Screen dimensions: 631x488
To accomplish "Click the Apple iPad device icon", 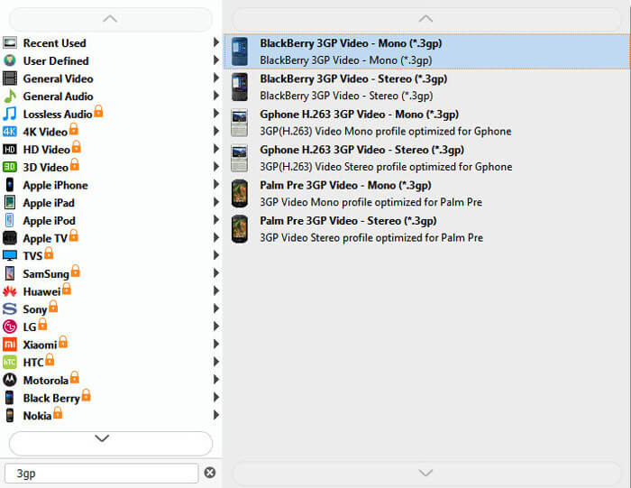I will coord(10,203).
